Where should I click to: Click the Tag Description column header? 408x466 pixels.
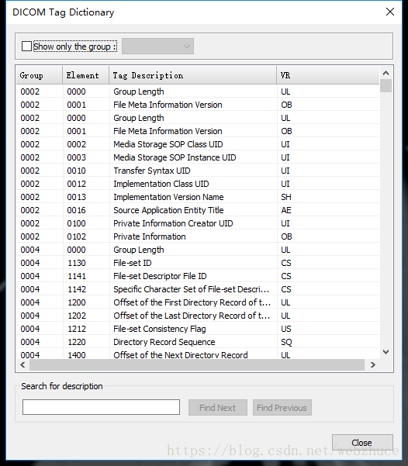(x=192, y=75)
